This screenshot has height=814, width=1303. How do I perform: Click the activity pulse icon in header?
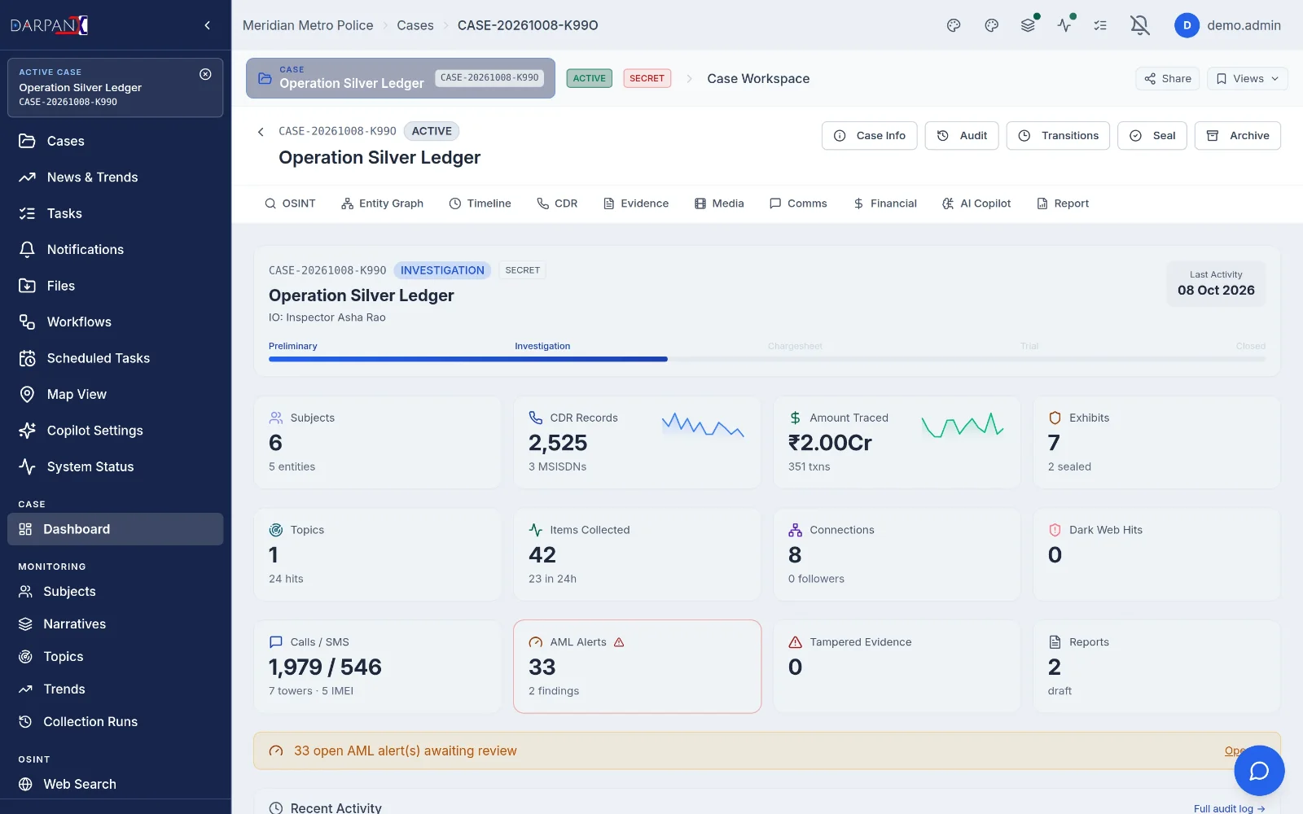click(x=1064, y=25)
